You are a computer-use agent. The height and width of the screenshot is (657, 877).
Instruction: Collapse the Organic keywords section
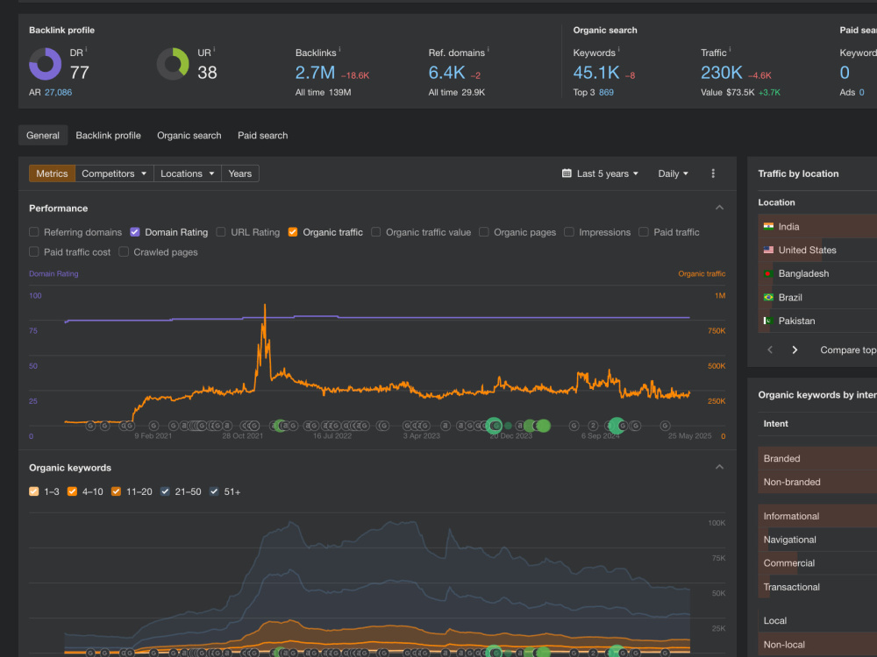720,467
